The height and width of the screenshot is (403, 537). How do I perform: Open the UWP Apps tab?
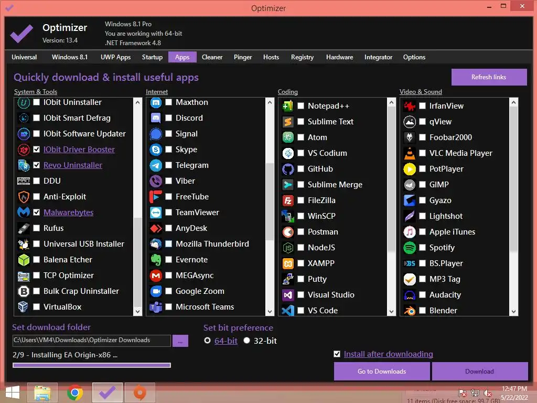116,57
